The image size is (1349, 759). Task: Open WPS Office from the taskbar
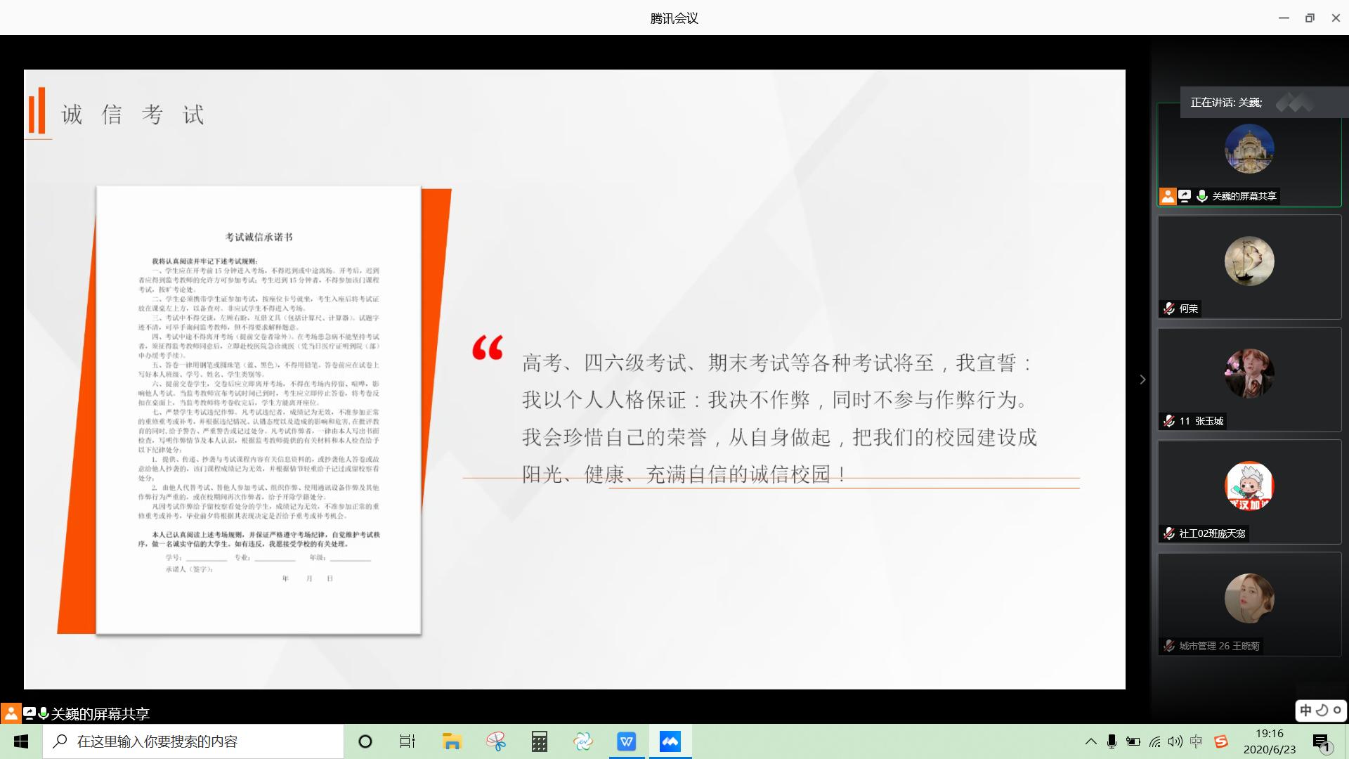[626, 741]
